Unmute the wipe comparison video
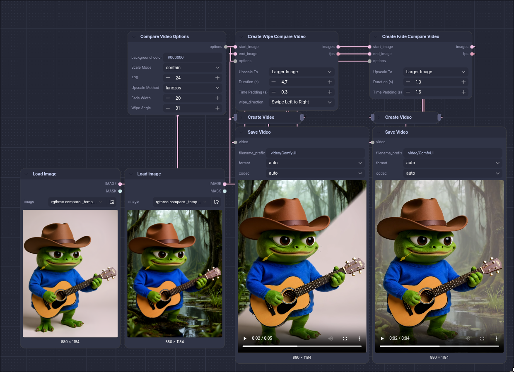514x372 pixels. click(331, 338)
